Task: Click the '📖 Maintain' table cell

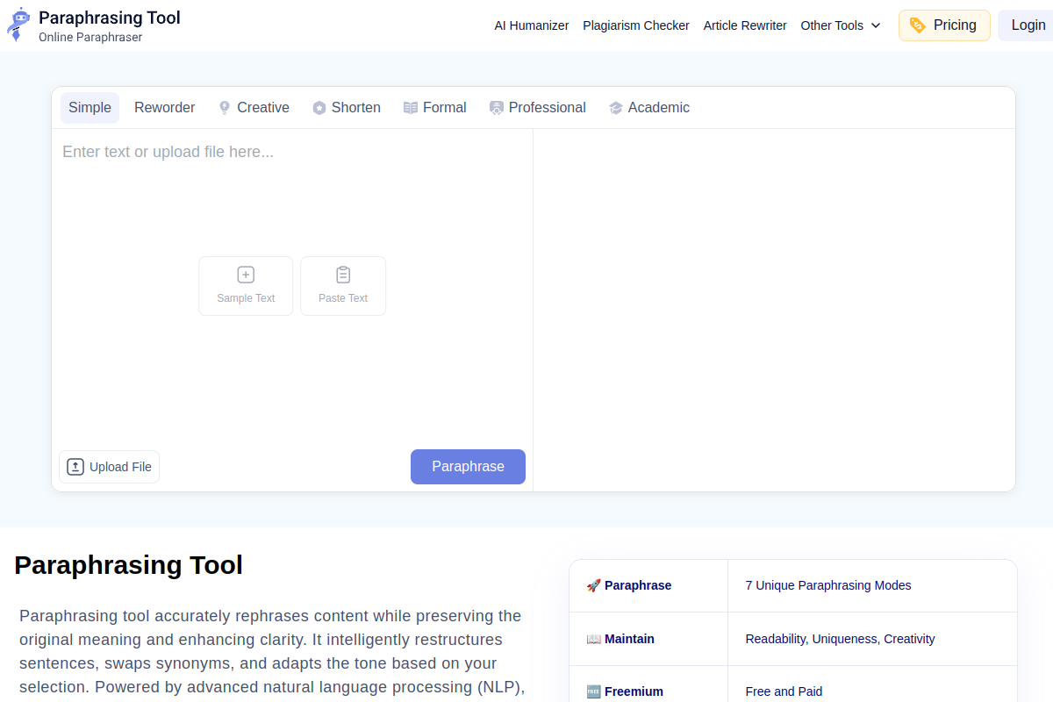Action: tap(648, 639)
